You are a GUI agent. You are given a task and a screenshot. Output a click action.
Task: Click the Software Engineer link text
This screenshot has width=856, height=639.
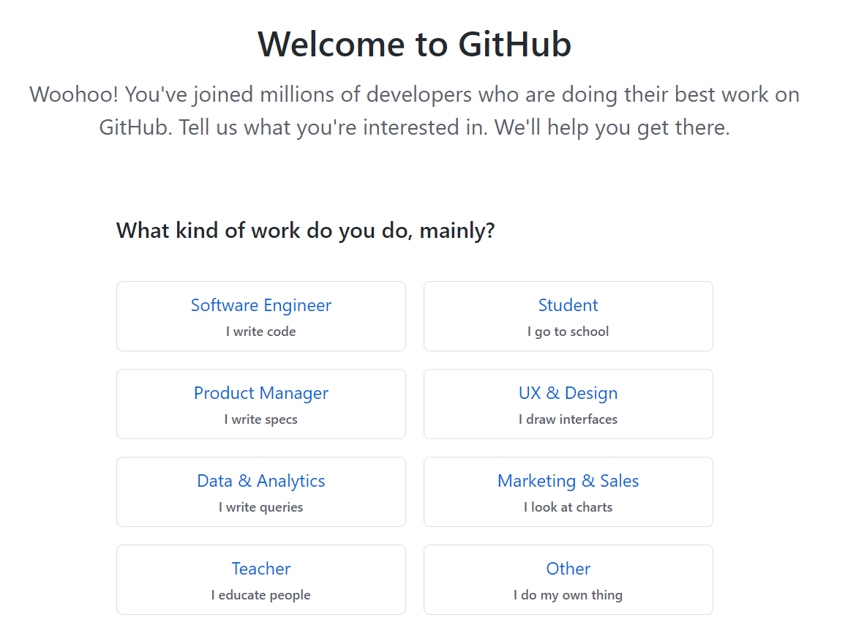point(260,305)
